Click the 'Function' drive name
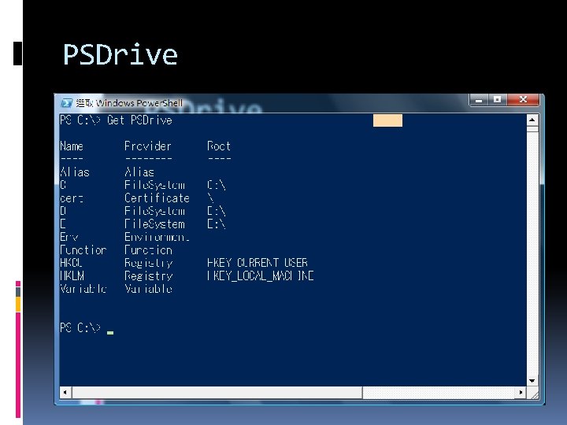Image resolution: width=567 pixels, height=425 pixels. pyautogui.click(x=83, y=250)
